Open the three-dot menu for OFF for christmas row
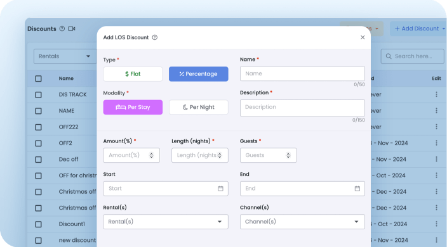 [436, 175]
